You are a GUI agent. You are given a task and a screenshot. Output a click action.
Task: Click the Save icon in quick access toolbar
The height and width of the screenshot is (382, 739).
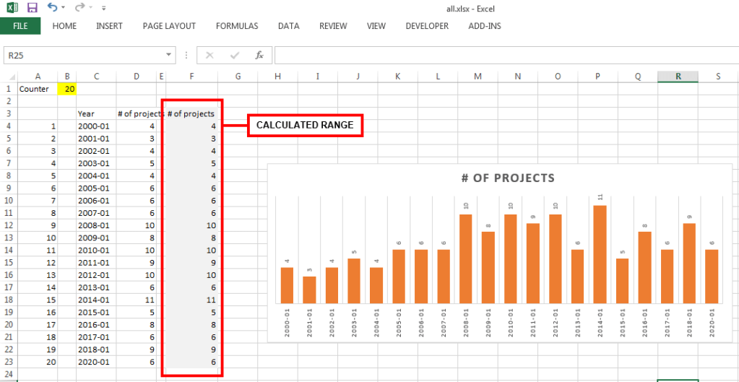32,7
